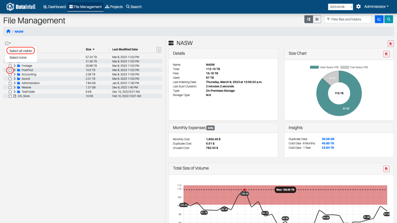Expand the PostProd folder
This screenshot has width=397, height=223.
15,70
